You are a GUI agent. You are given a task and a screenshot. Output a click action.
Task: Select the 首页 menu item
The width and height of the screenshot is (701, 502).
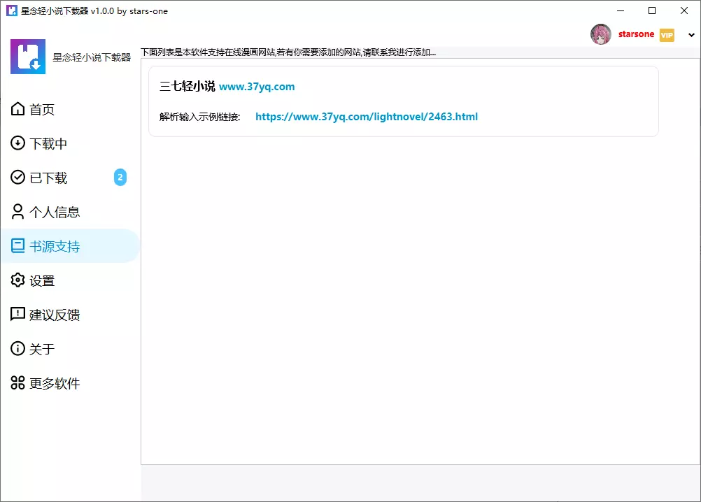(42, 110)
